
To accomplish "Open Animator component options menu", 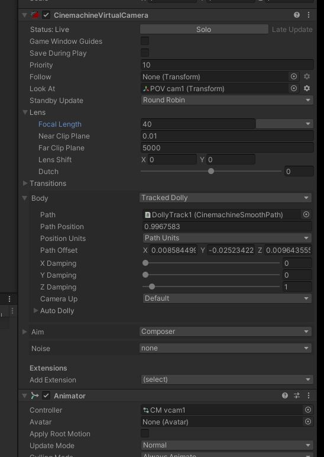I will pos(309,395).
